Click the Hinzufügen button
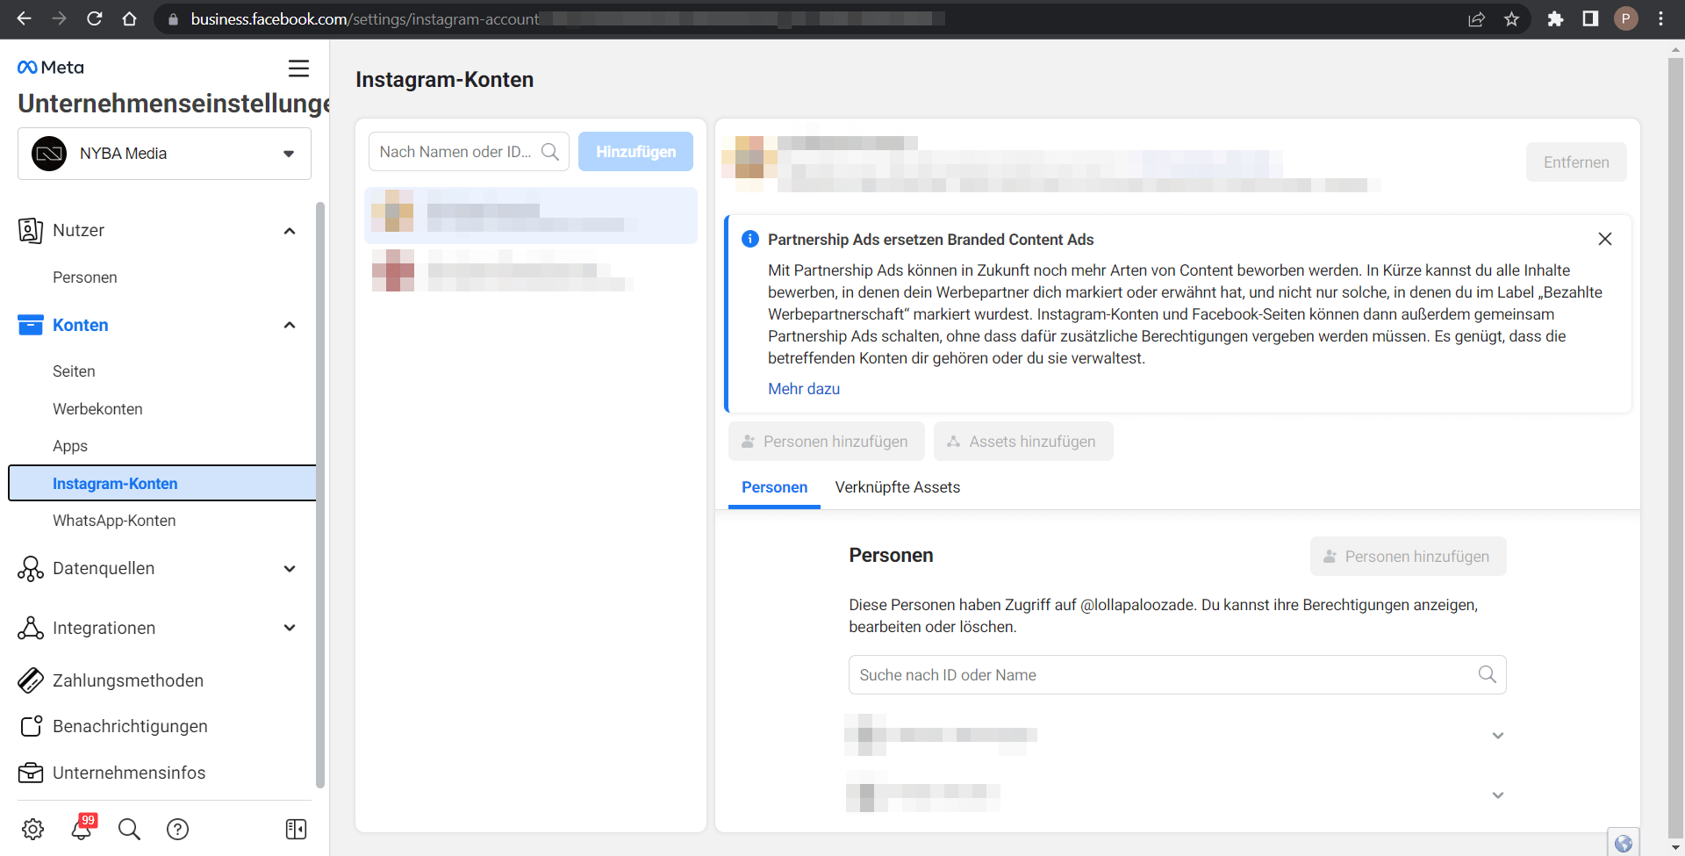The width and height of the screenshot is (1685, 856). tap(635, 152)
